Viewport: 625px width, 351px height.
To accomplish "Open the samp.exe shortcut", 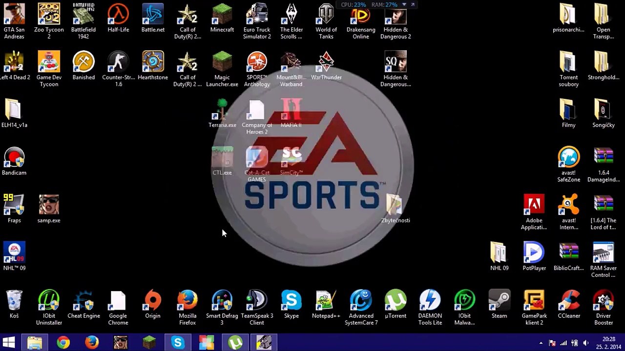I will [49, 209].
